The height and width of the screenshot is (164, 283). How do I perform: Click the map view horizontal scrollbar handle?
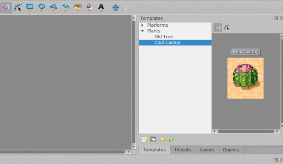pyautogui.click(x=62, y=152)
